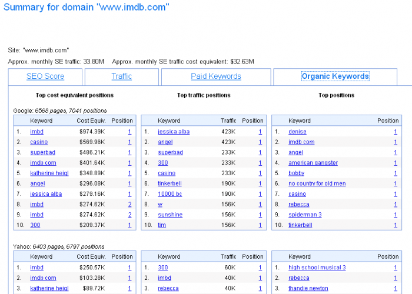The height and width of the screenshot is (294, 412).
Task: Select the Organic Keywords tab
Action: (x=335, y=76)
